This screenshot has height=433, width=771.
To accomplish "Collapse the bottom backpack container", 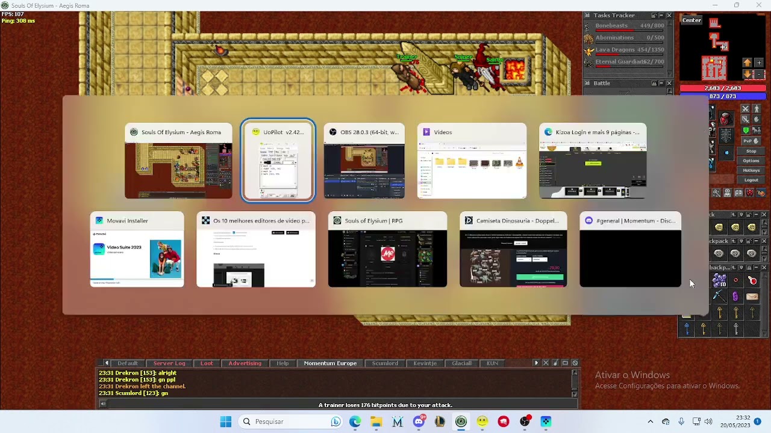I will pyautogui.click(x=756, y=268).
